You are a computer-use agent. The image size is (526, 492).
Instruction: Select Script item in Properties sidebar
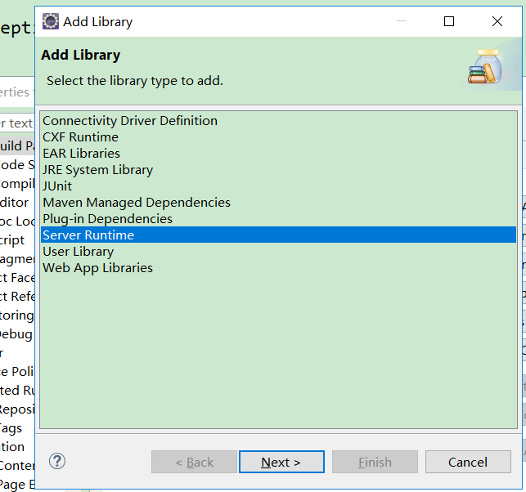pos(12,240)
